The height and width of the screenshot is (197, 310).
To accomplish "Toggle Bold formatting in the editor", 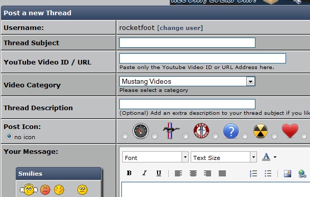I will (x=130, y=173).
